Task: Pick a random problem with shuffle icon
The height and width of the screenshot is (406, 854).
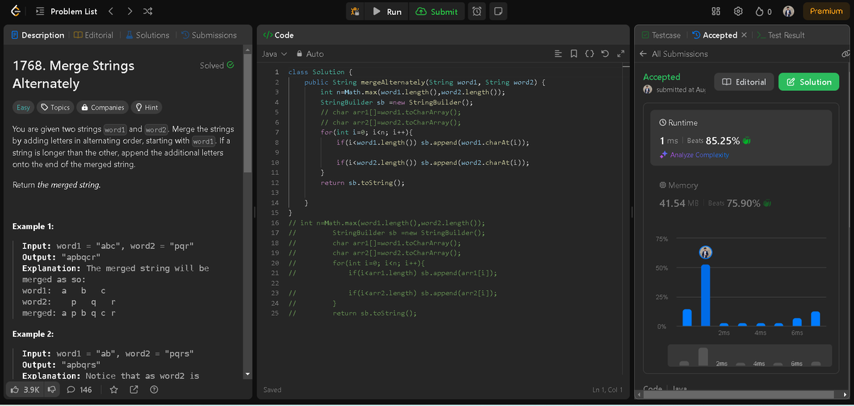Action: [x=147, y=11]
